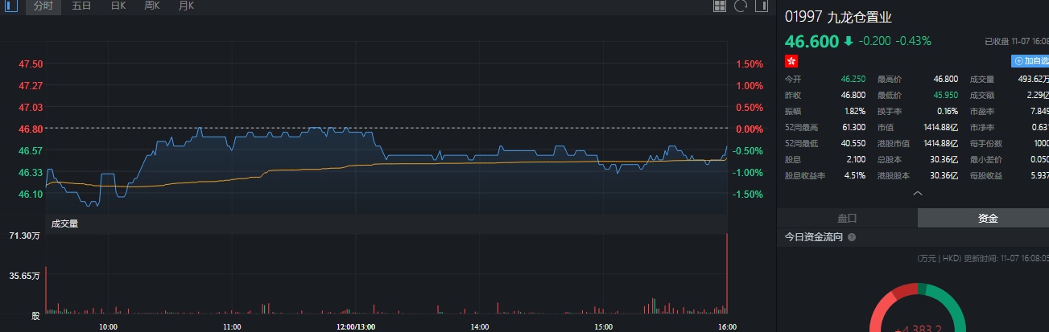Screen dimensions: 1049x332
Task: Switch to the 五日 five-day chart
Action: tap(81, 6)
